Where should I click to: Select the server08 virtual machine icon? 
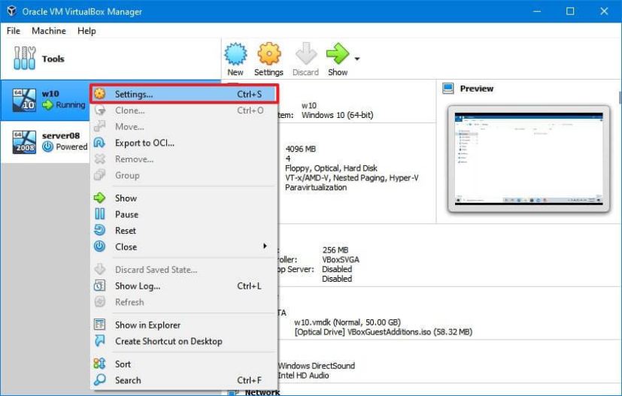coord(24,142)
